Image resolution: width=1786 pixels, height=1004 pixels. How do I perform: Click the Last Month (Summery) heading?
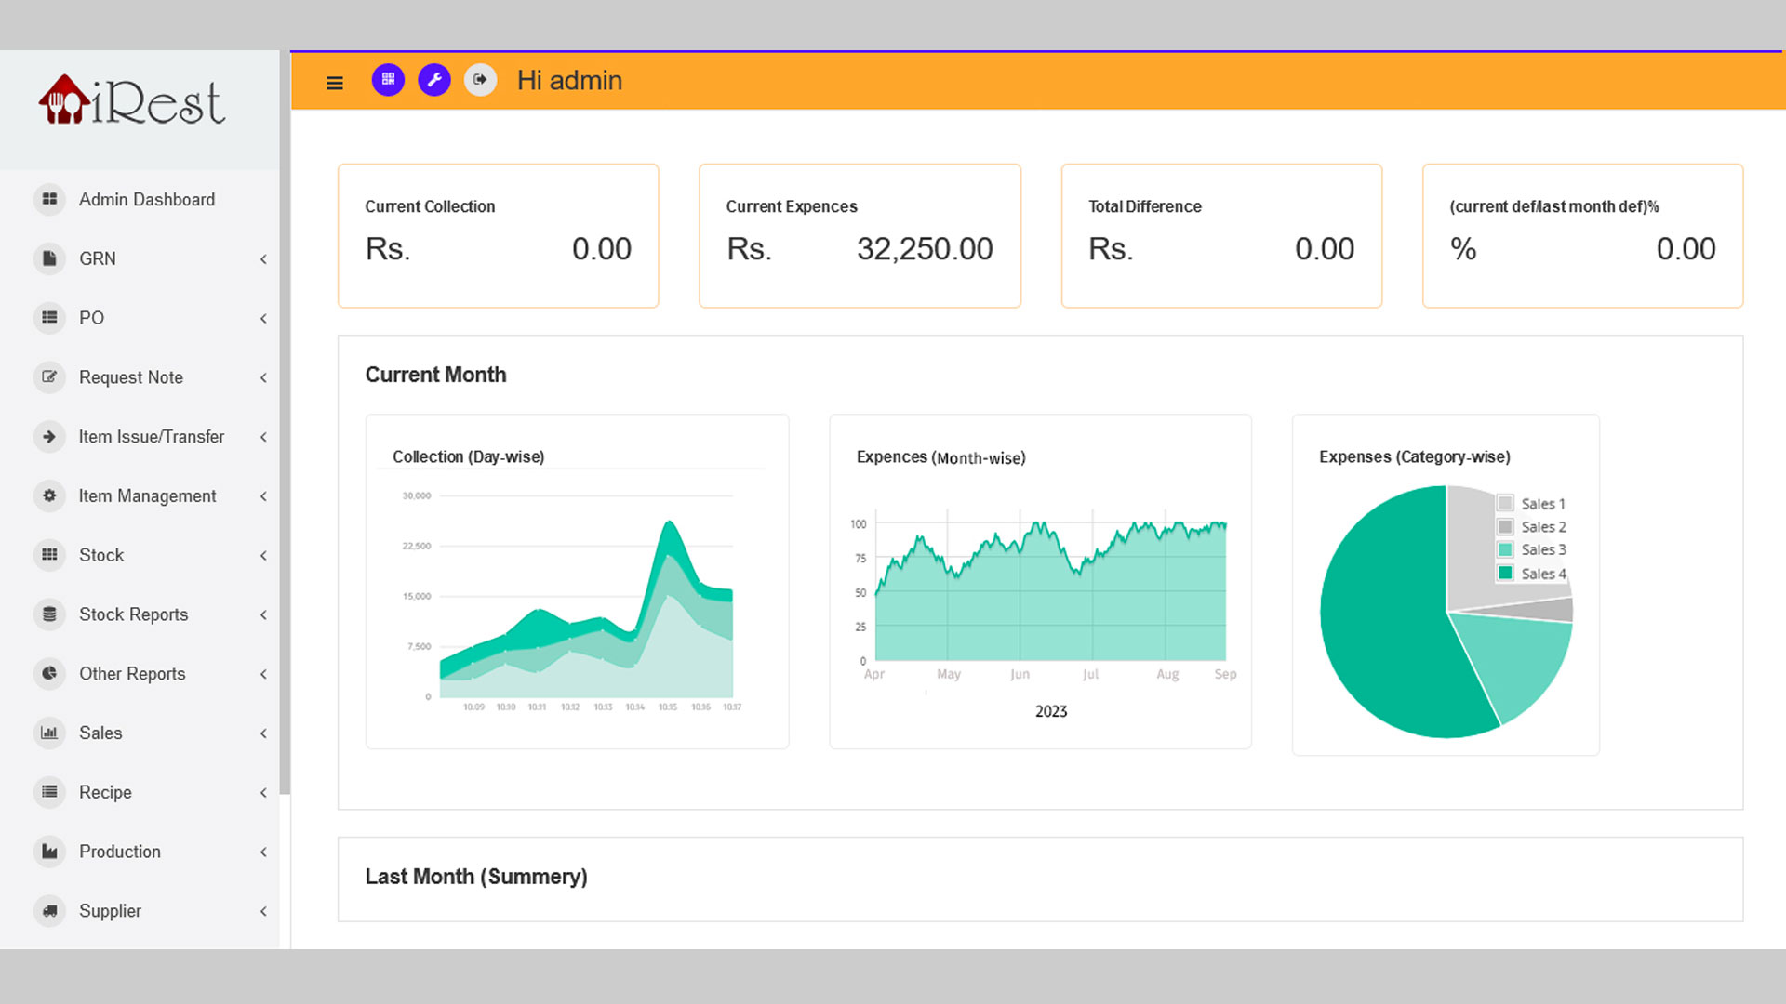coord(476,877)
